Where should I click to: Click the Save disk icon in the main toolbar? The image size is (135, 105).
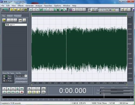pos(19,10)
